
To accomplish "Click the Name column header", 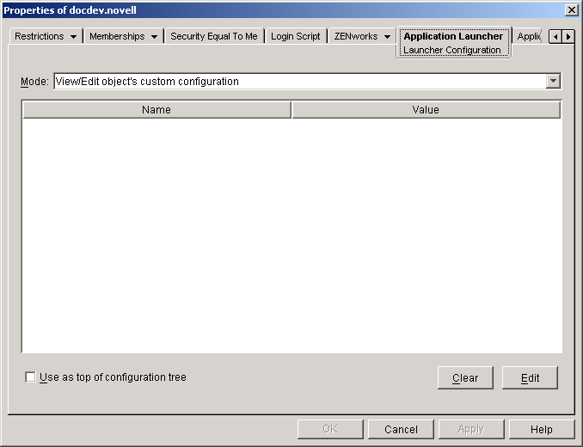I will (x=156, y=110).
